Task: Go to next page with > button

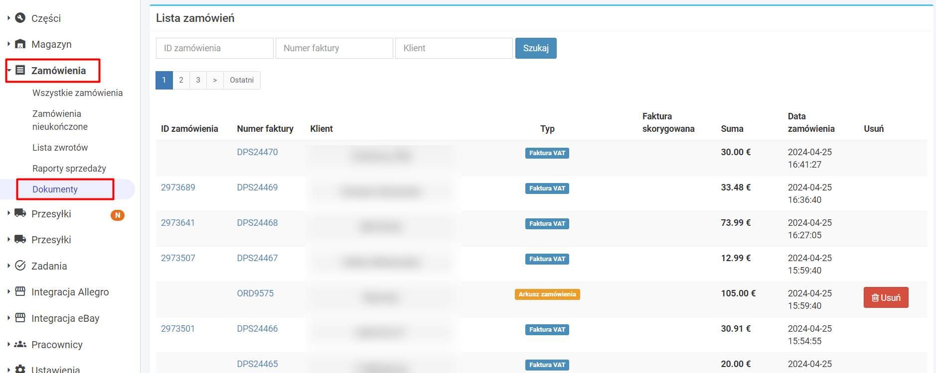Action: (x=215, y=80)
